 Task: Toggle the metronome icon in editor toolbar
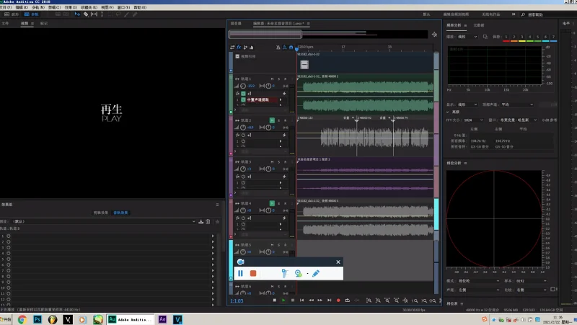[278, 47]
